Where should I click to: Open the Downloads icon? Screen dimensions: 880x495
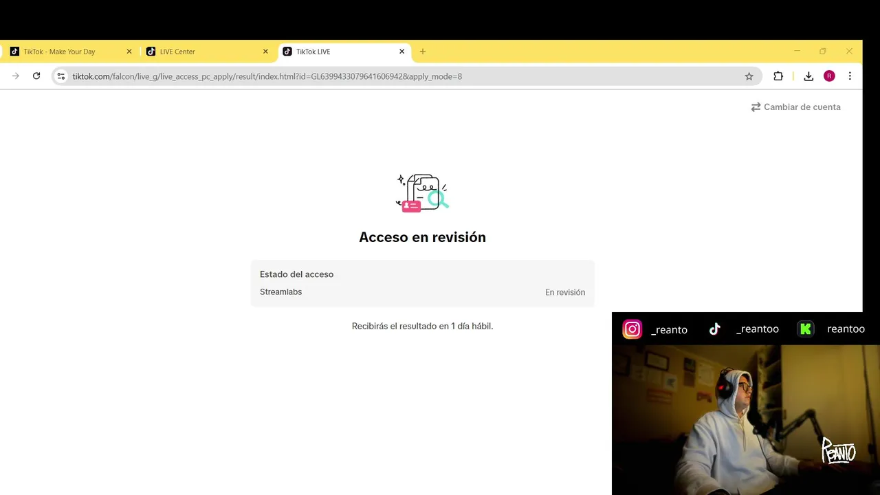[x=808, y=76]
